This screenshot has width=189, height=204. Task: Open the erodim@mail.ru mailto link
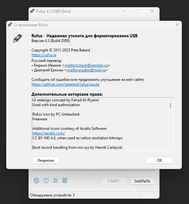click(x=86, y=70)
